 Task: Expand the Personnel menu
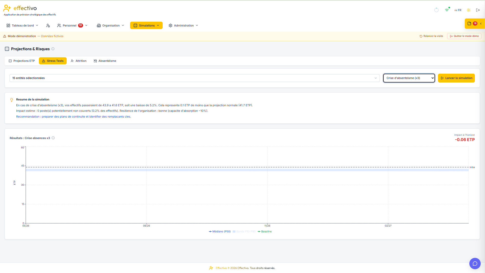click(72, 25)
